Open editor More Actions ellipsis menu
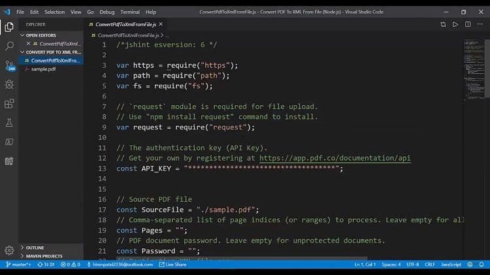Screen dimensions: 490x275 click(x=482, y=24)
